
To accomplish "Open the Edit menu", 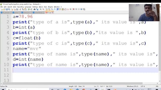I will (5, 7).
